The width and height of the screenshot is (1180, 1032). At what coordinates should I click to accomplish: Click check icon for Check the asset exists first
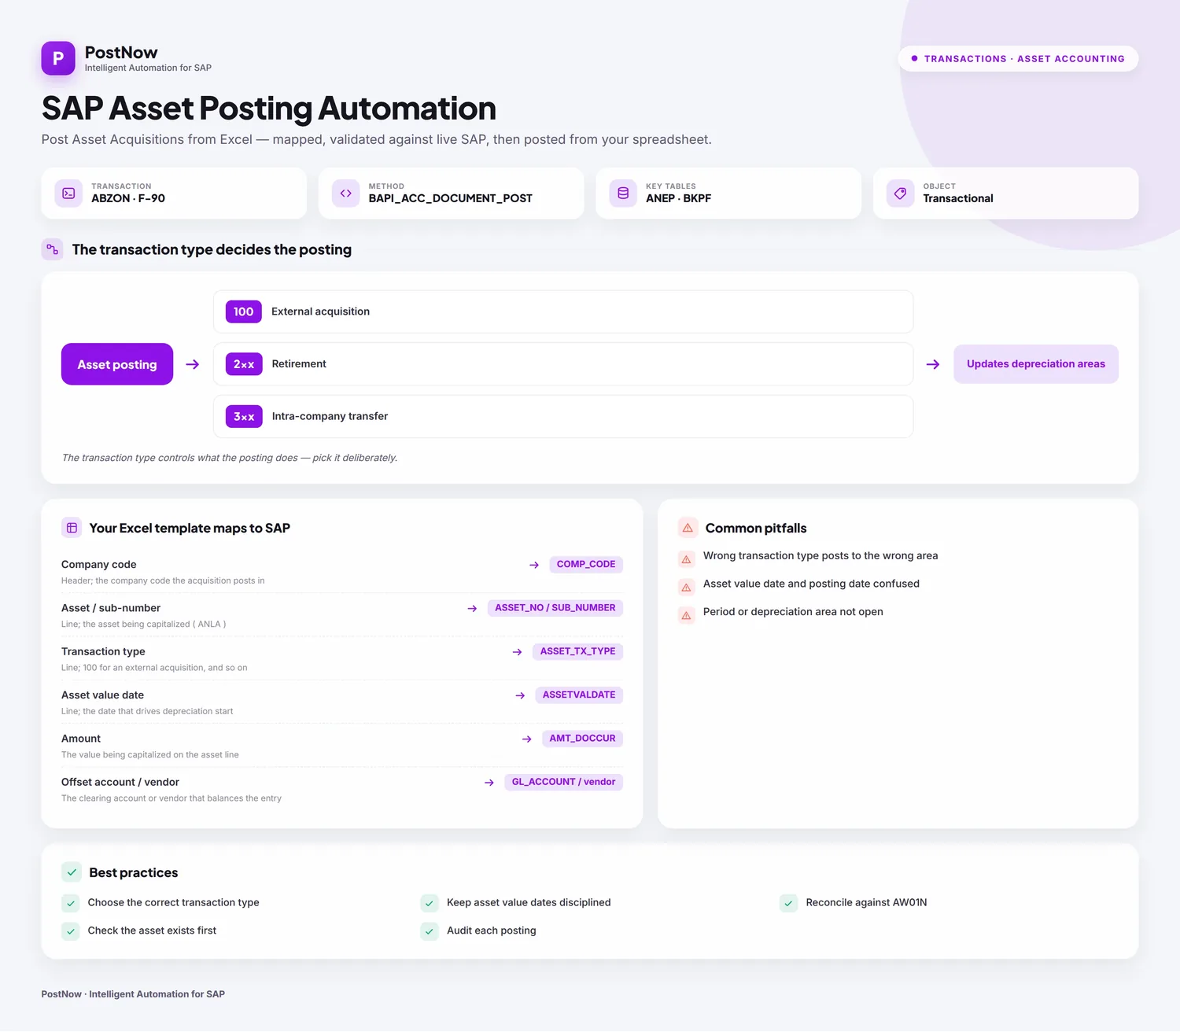pos(71,931)
